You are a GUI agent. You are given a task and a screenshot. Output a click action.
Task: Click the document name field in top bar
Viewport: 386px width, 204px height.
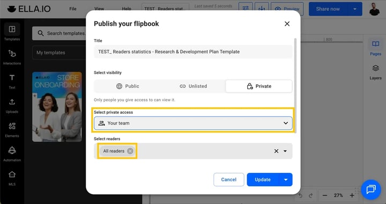(x=166, y=9)
